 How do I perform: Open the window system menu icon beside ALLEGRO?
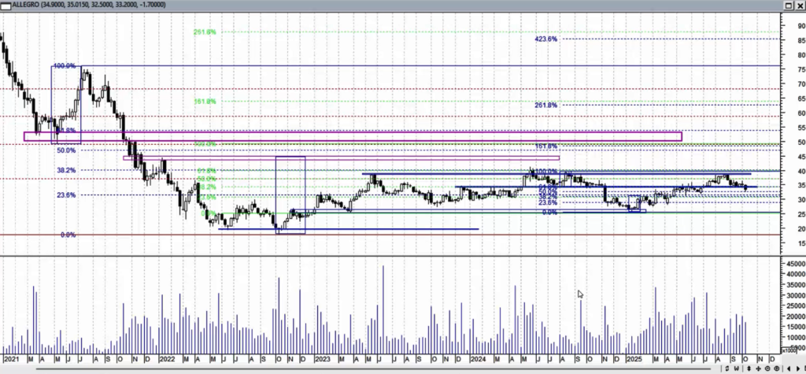click(5, 7)
